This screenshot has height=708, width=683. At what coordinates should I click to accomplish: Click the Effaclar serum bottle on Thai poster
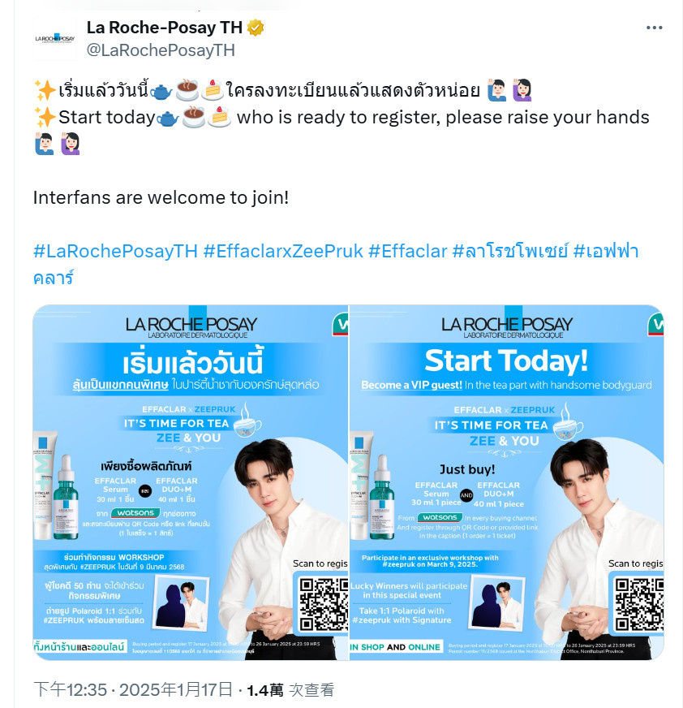point(66,498)
